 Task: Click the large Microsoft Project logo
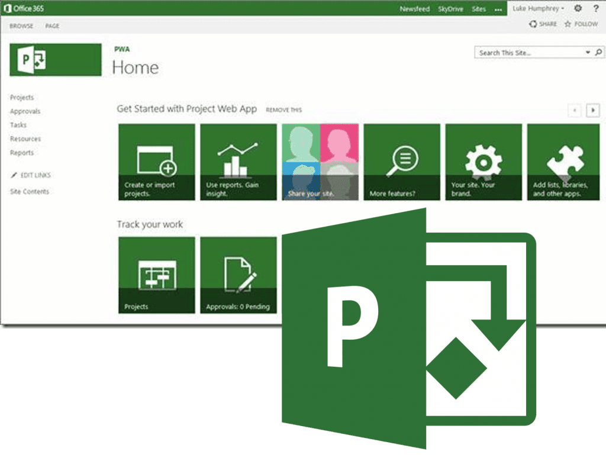[409, 328]
